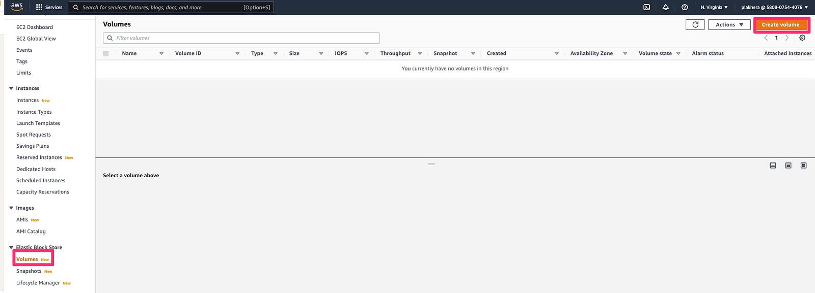
Task: Go to Limits in sidebar
Action: click(x=23, y=73)
